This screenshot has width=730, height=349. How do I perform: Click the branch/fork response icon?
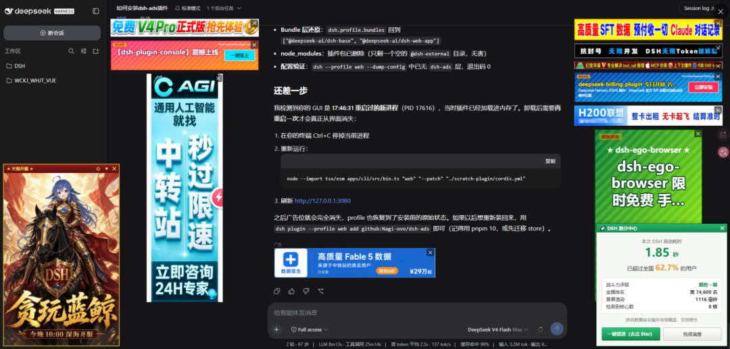pos(320,292)
